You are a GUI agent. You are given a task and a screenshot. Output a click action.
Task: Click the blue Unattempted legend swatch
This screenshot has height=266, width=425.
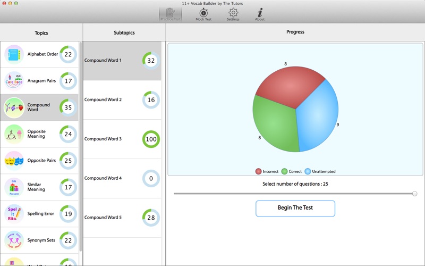308,171
